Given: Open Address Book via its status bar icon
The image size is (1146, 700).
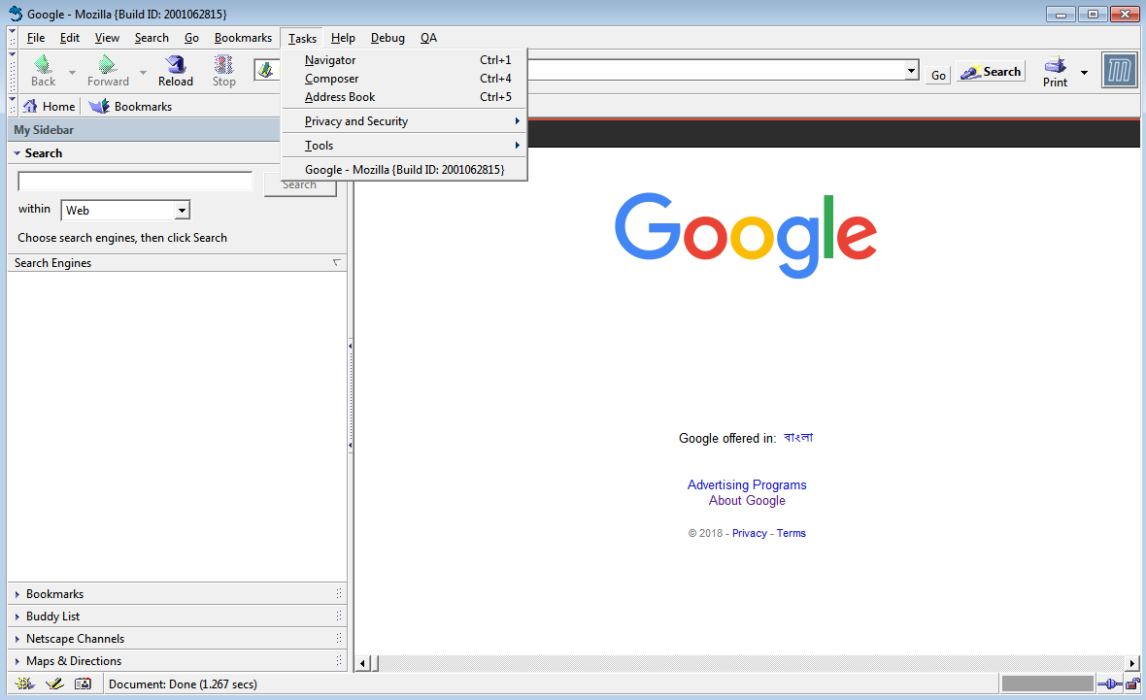Looking at the screenshot, I should pyautogui.click(x=84, y=683).
